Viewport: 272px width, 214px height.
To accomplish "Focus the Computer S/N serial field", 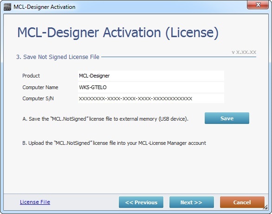I will [151, 98].
